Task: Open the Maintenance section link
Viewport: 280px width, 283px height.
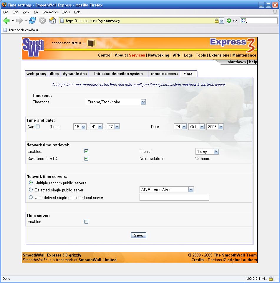Action: click(244, 55)
